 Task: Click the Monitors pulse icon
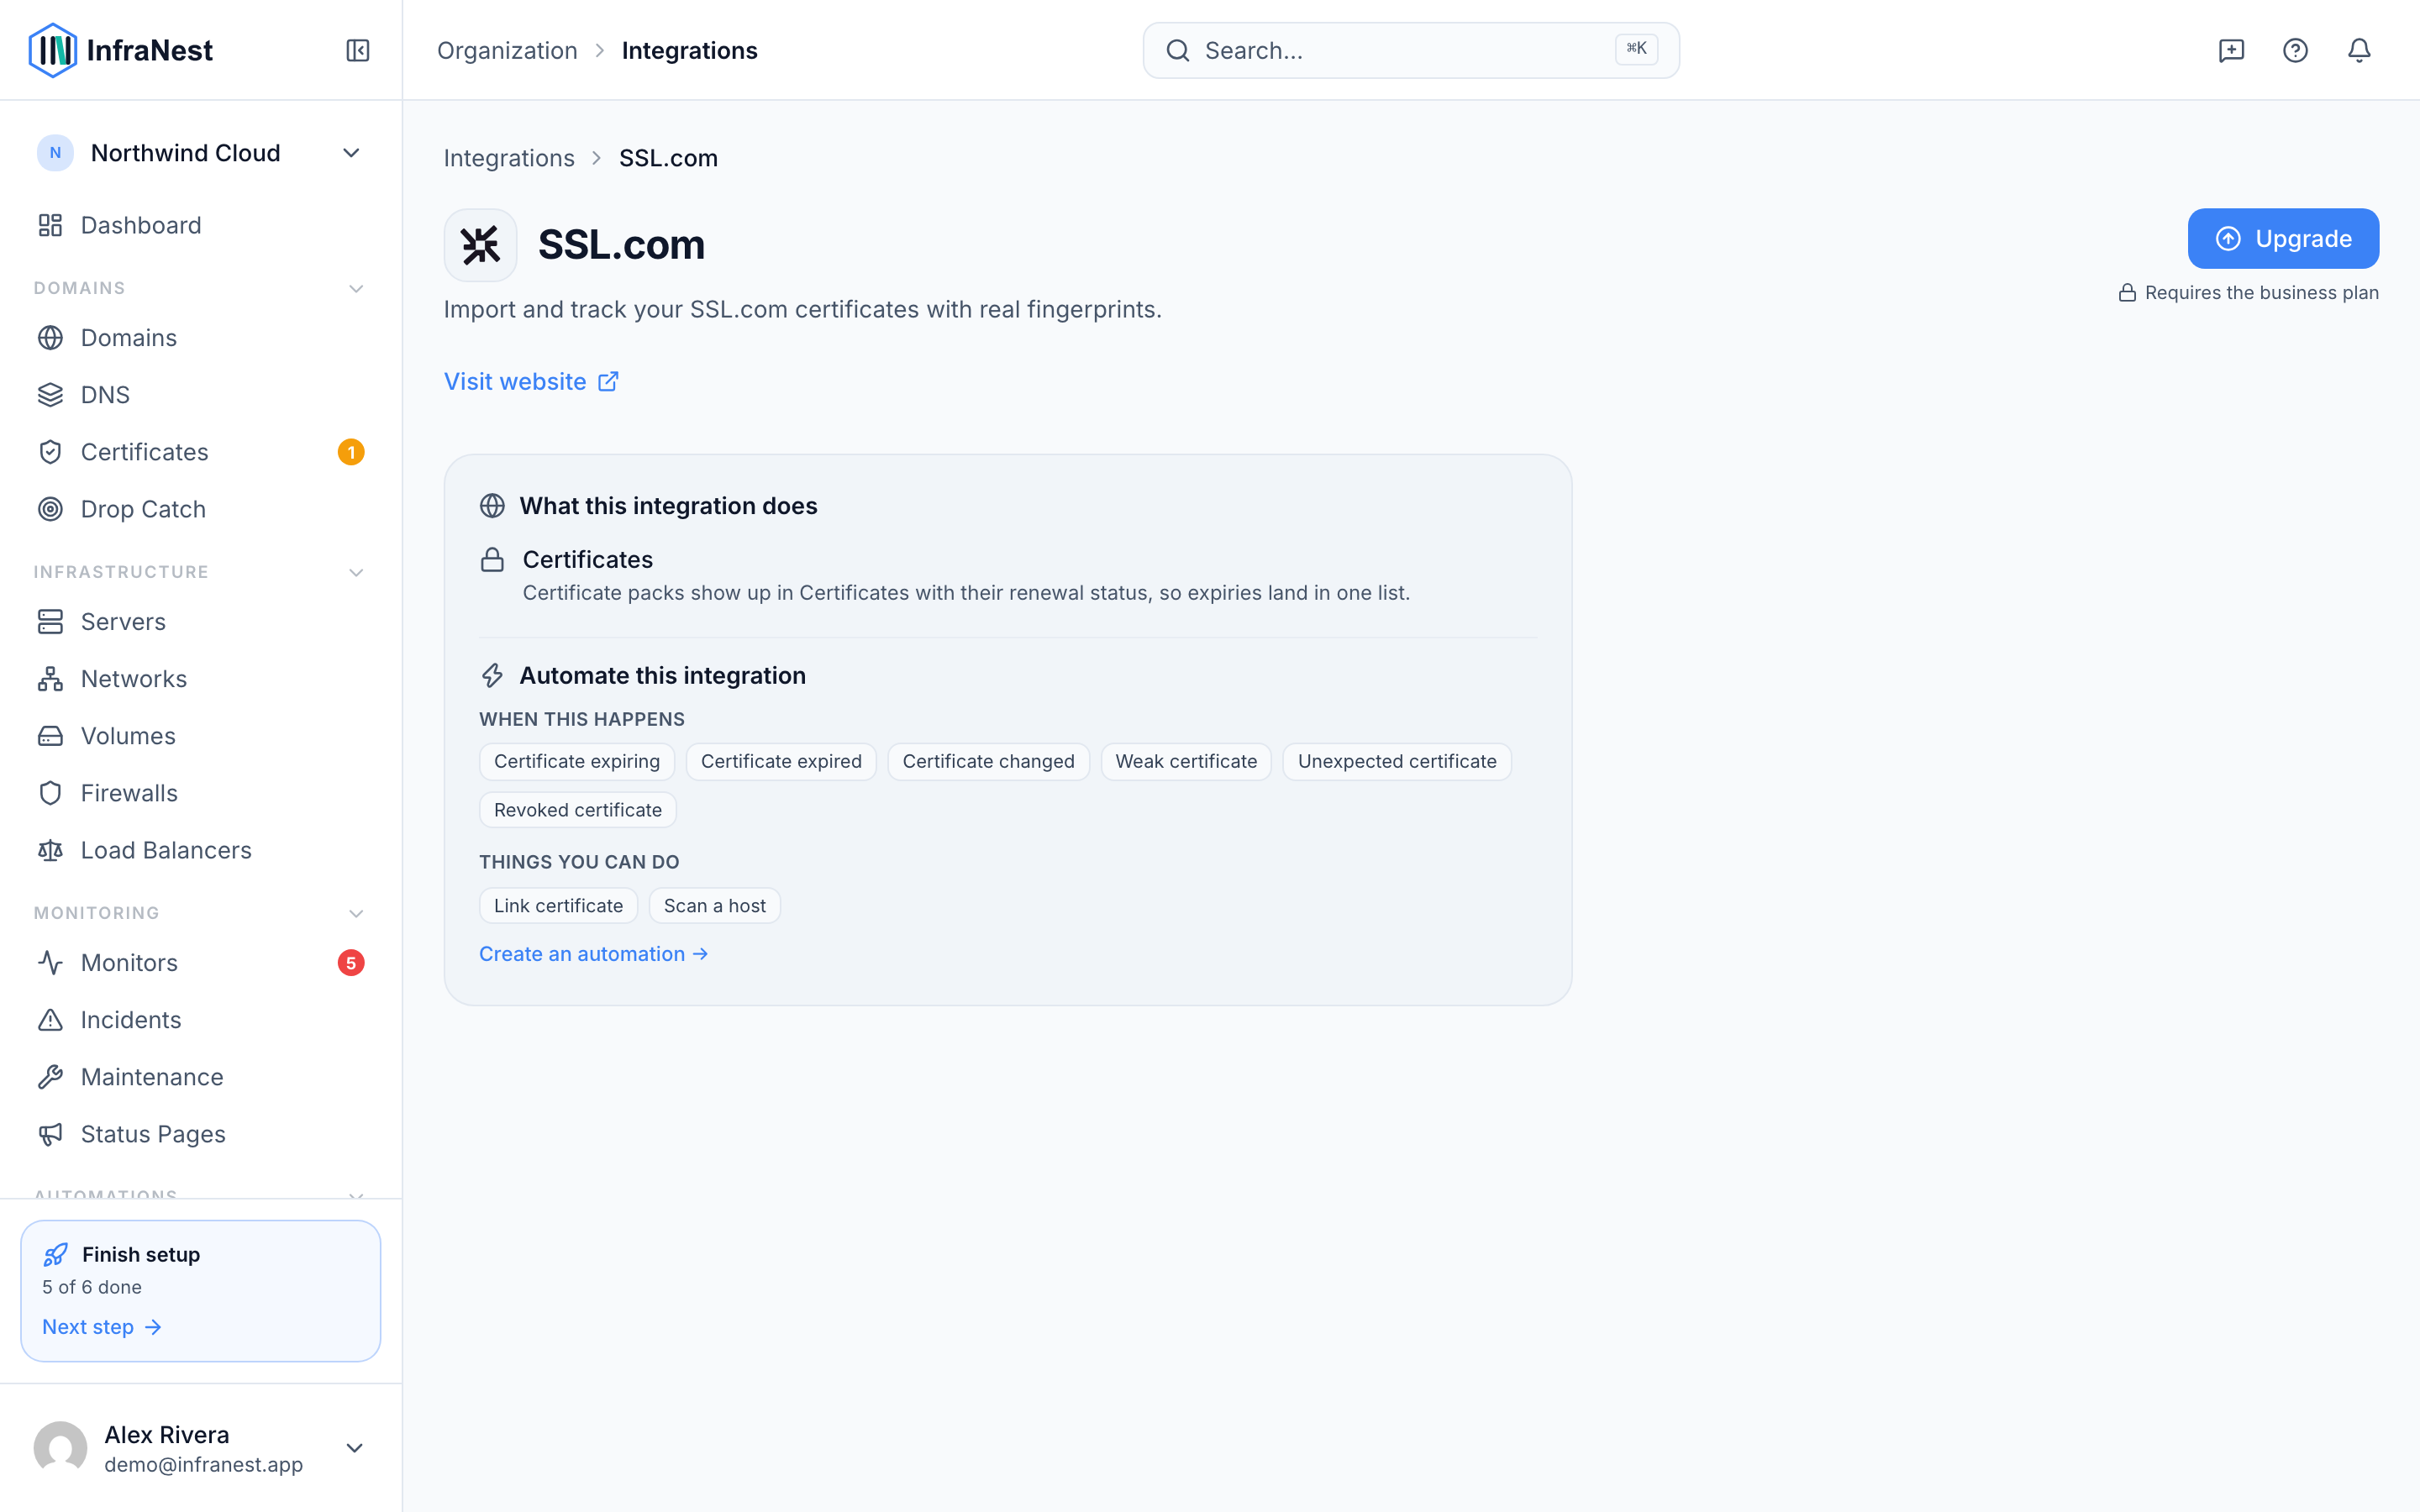tap(50, 963)
